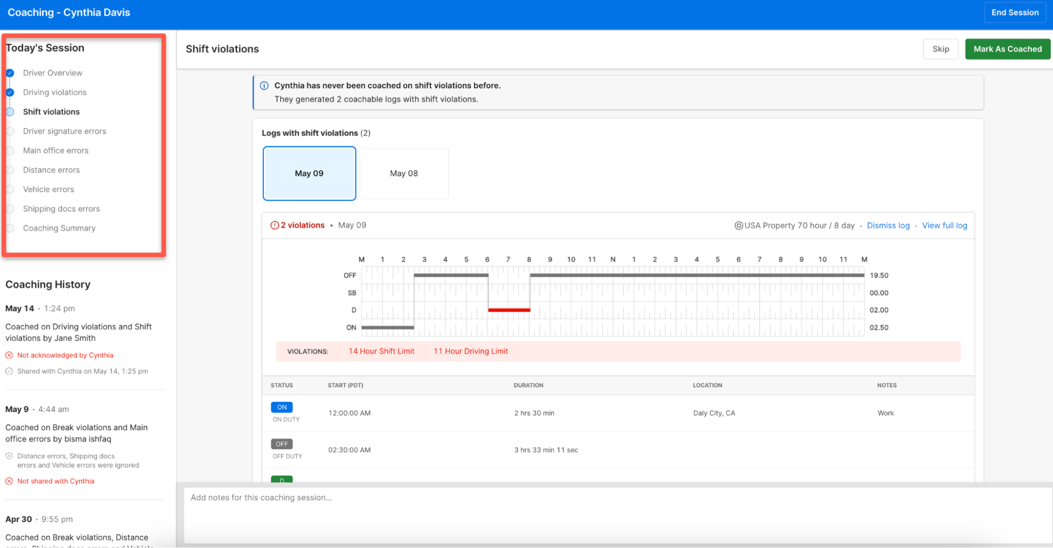
Task: Go to Shipping docs errors step
Action: 62,209
